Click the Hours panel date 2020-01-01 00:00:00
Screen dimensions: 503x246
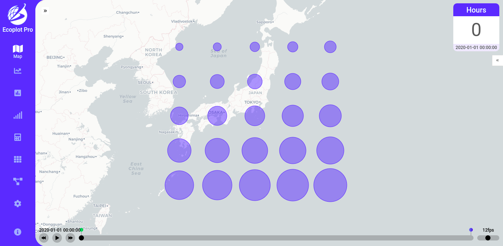[476, 48]
